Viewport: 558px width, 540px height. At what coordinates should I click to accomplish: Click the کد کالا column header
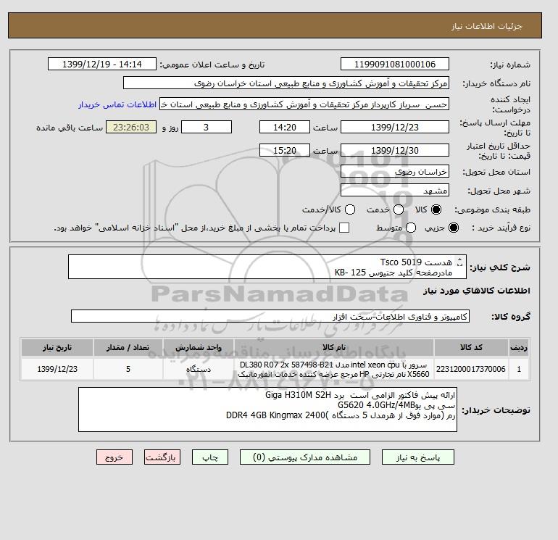click(x=471, y=347)
